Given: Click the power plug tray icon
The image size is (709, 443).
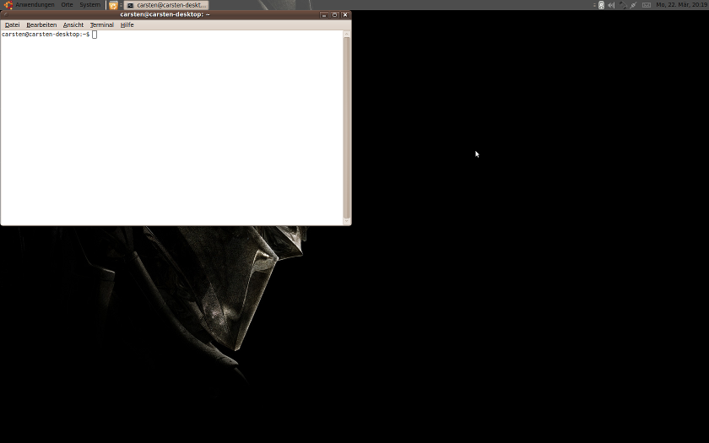Looking at the screenshot, I should pyautogui.click(x=634, y=5).
